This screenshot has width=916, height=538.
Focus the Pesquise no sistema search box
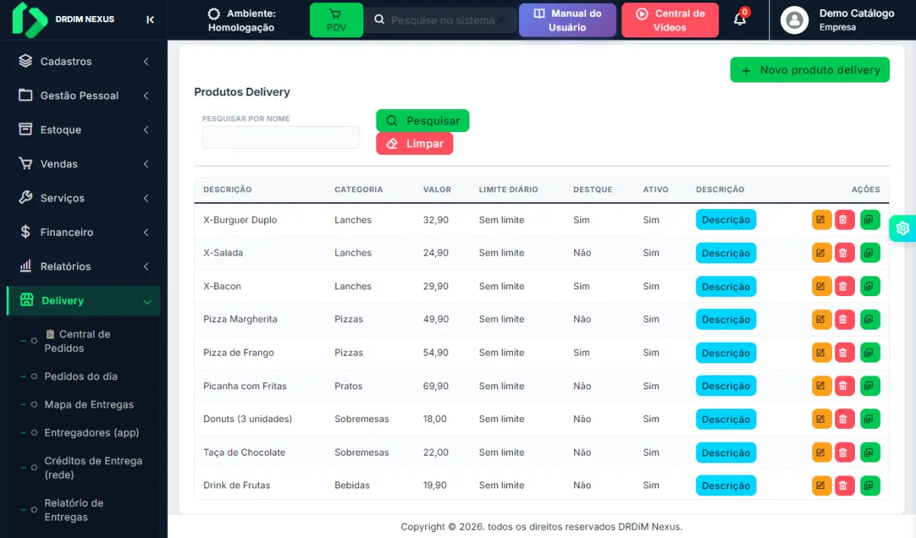440,20
